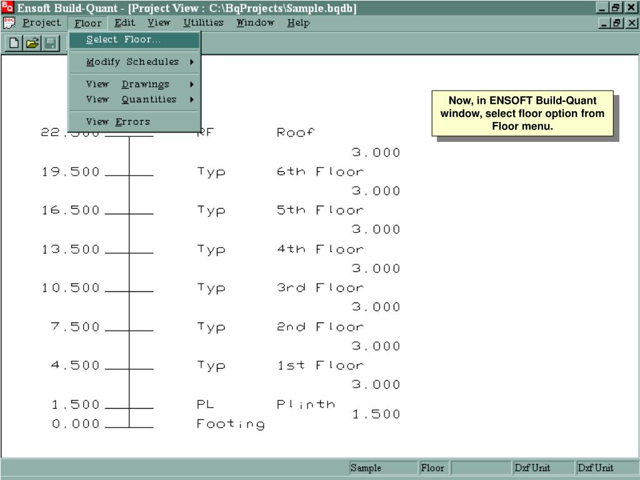Click the 6th Floor label
The image size is (640, 480).
pos(319,171)
